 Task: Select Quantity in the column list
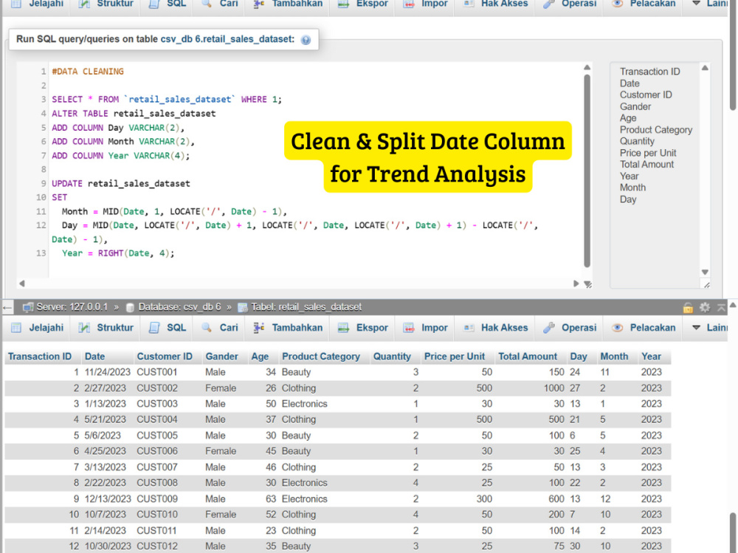[637, 141]
